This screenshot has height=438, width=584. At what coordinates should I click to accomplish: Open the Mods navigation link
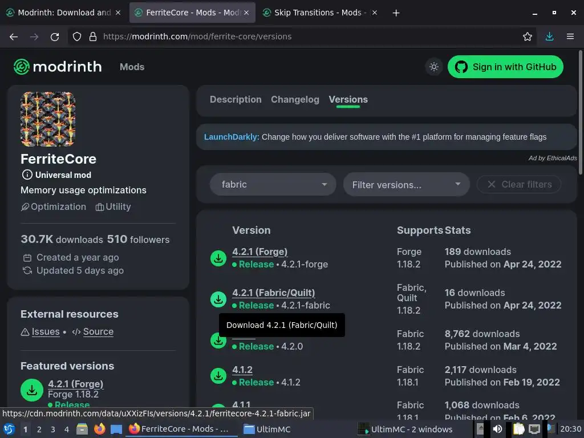tap(132, 67)
